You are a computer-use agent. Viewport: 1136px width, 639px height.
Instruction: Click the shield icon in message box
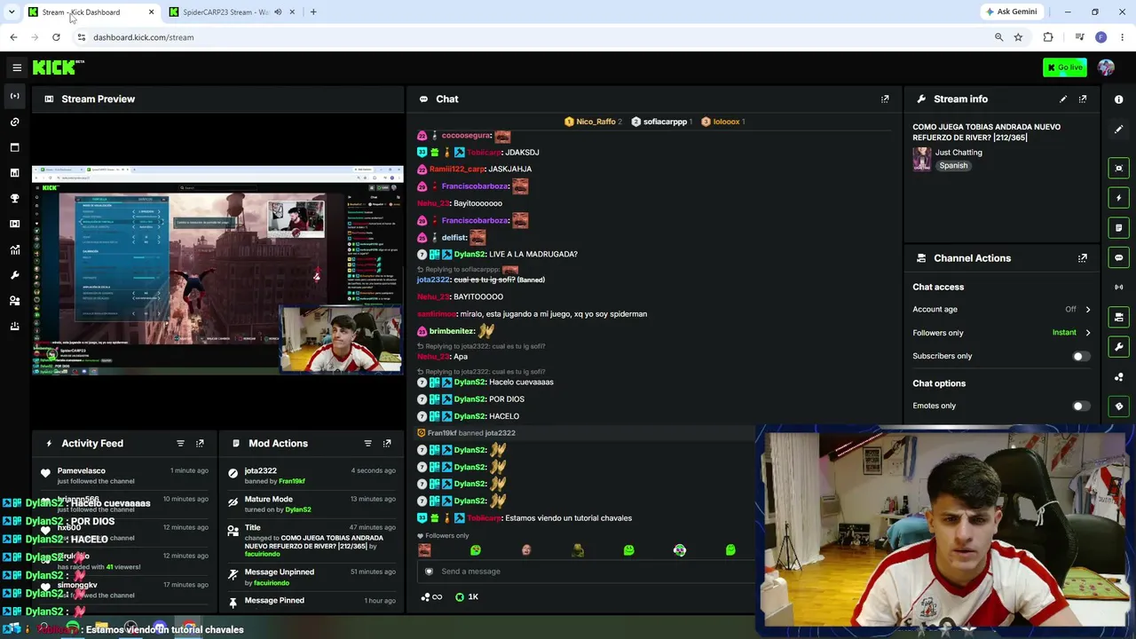[x=429, y=572]
